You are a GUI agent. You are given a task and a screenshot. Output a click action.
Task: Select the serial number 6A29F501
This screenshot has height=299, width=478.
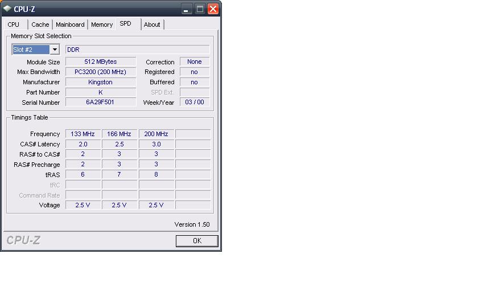coord(101,102)
